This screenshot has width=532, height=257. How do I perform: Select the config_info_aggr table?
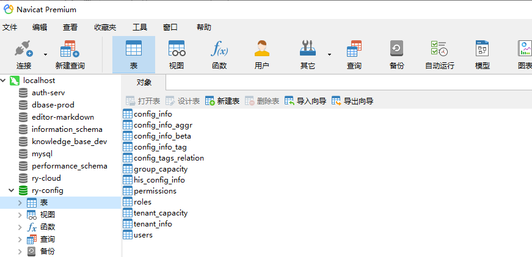163,125
